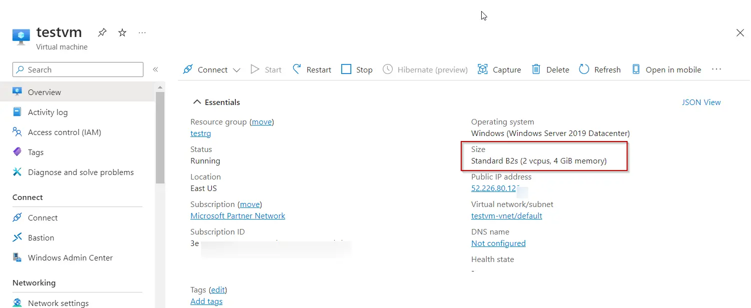Delete the testvm virtual machine
751x308 pixels.
click(550, 69)
